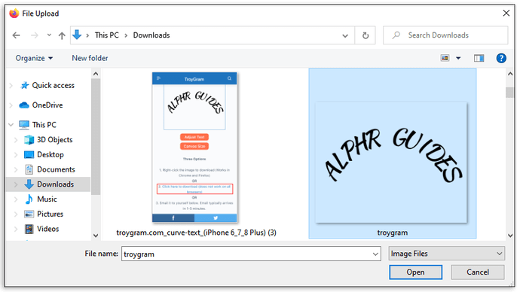The height and width of the screenshot is (292, 520).
Task: Toggle the preview pane icon
Action: click(479, 58)
